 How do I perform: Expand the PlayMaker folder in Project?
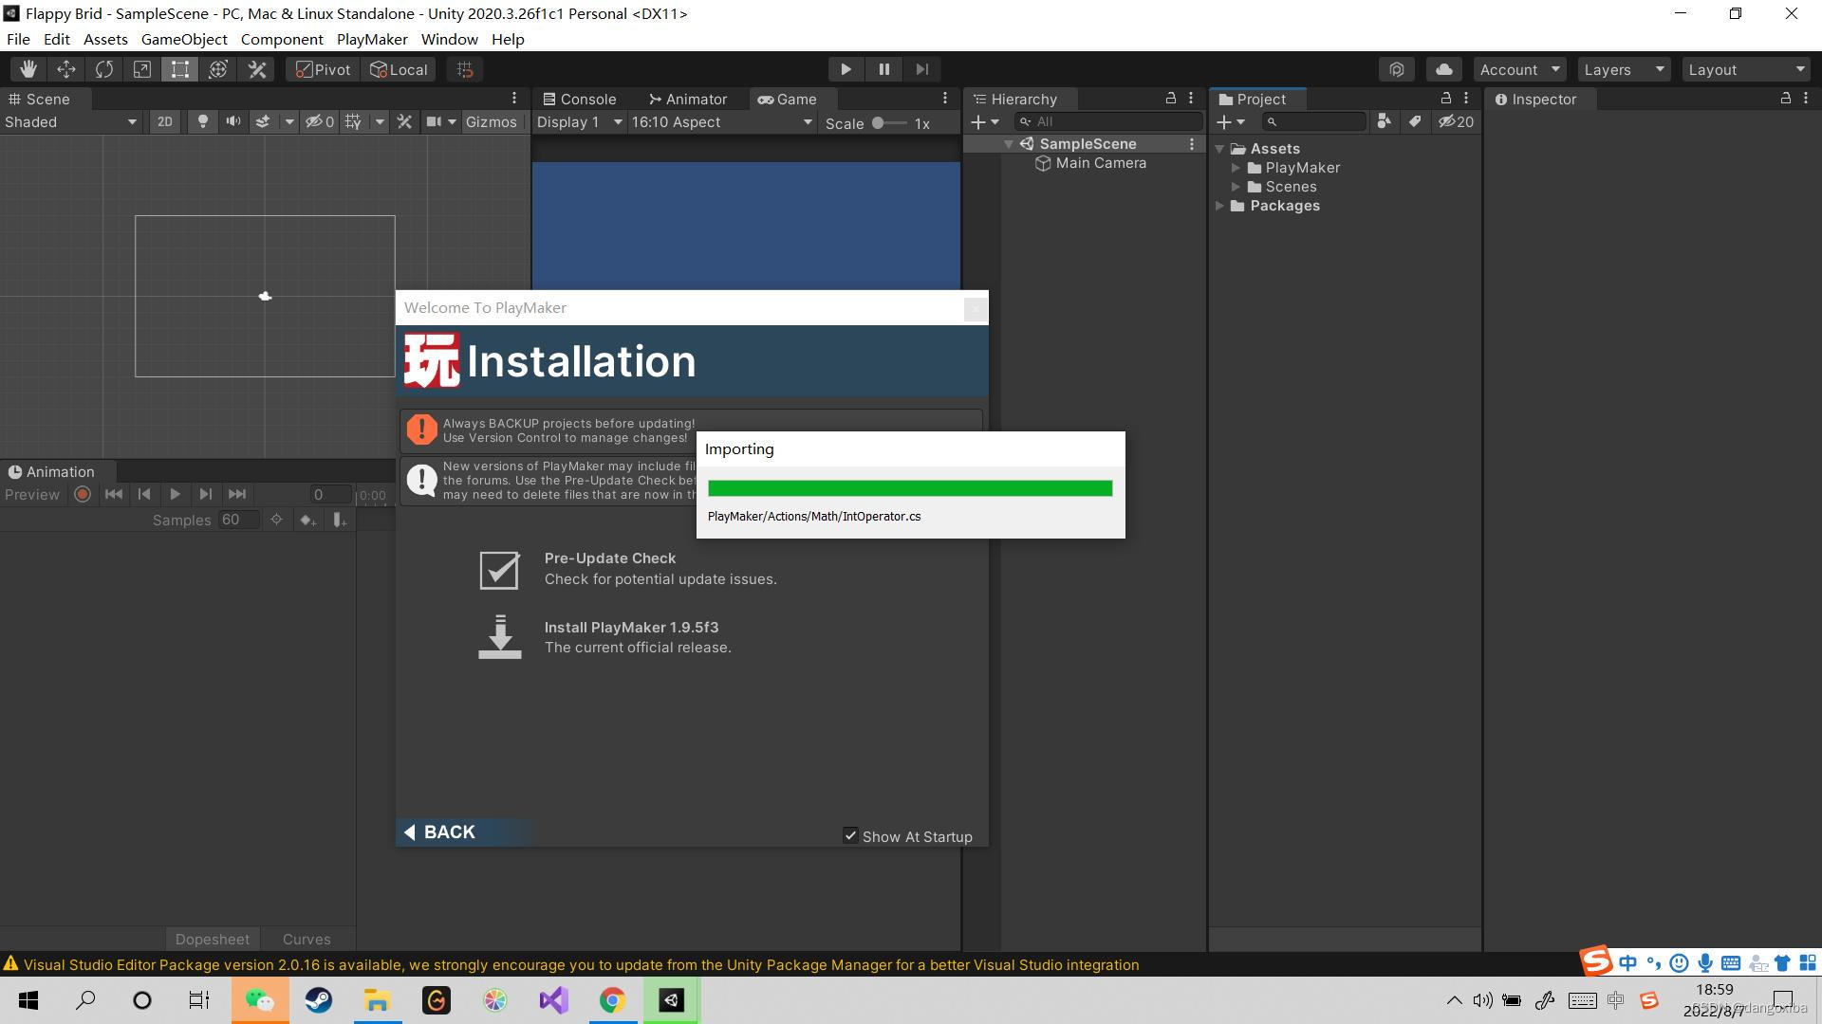[x=1236, y=168]
